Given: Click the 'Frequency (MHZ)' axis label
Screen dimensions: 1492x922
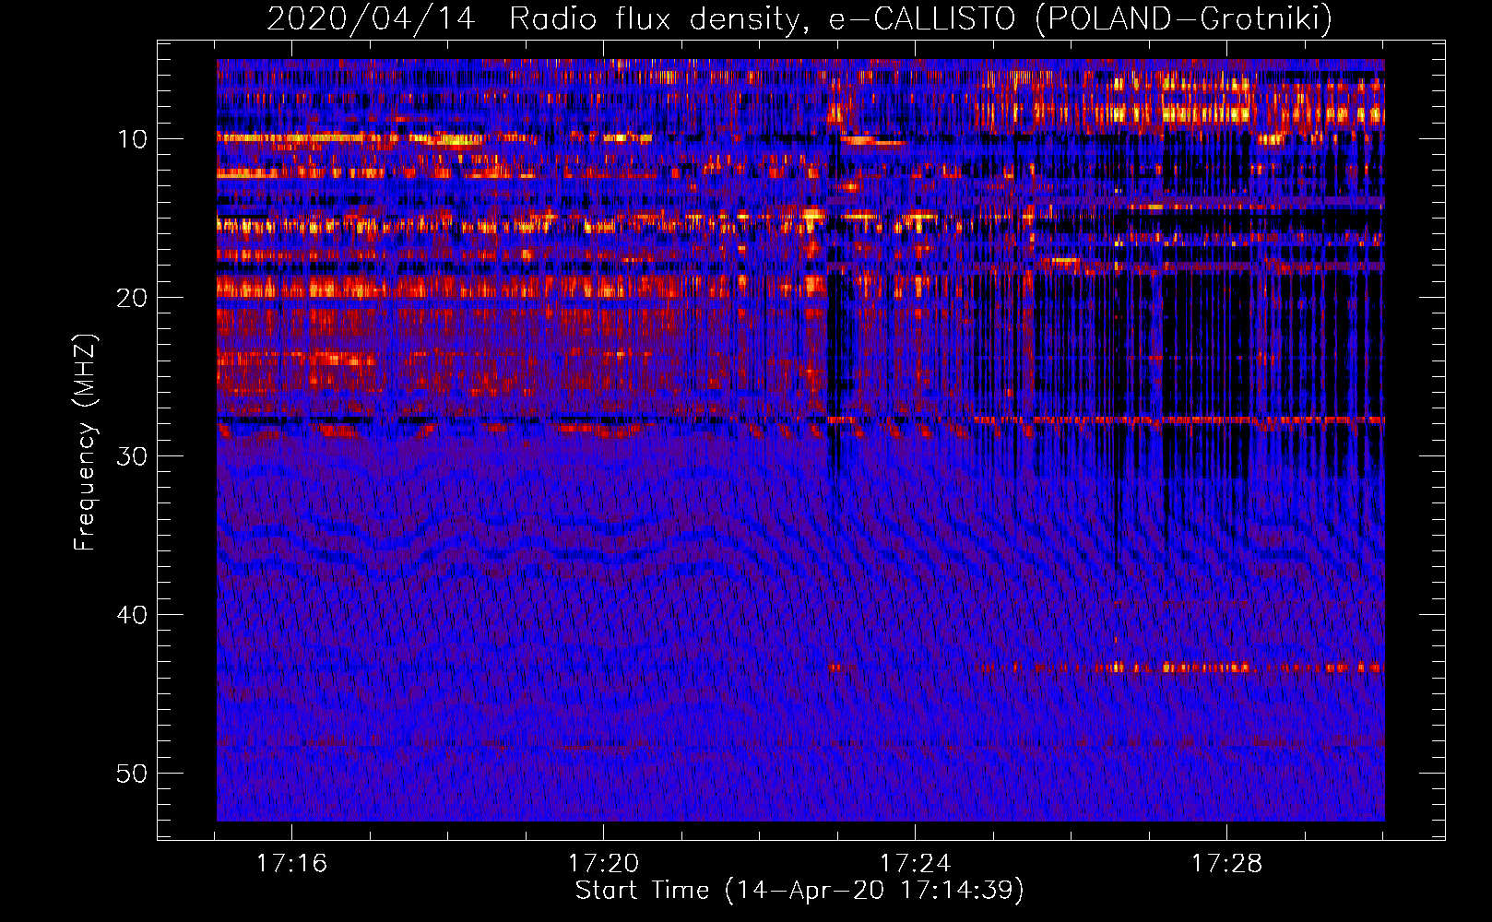Looking at the screenshot, I should tap(85, 443).
